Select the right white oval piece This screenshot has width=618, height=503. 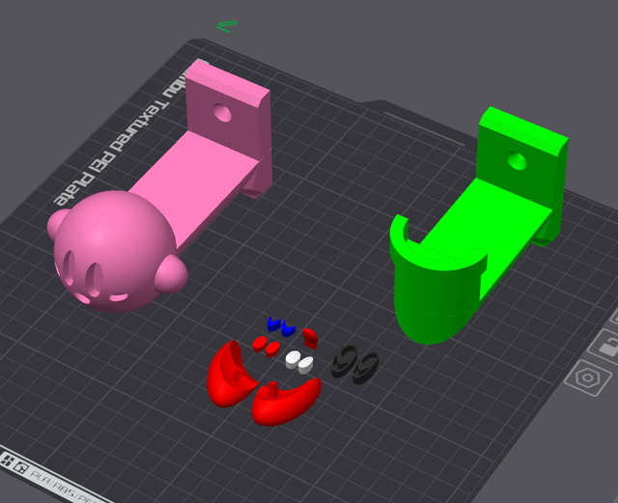[x=306, y=365]
